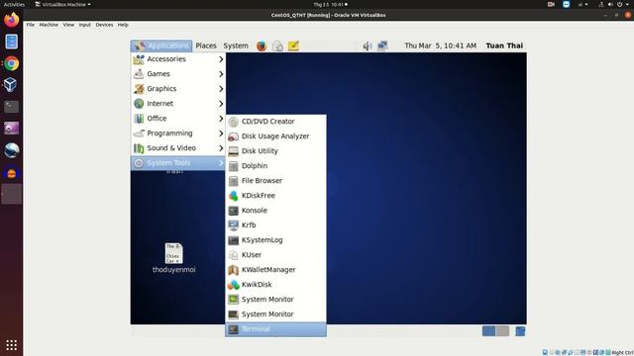Expand the Sound & Video submenu arrow
This screenshot has height=356, width=634.
[221, 148]
